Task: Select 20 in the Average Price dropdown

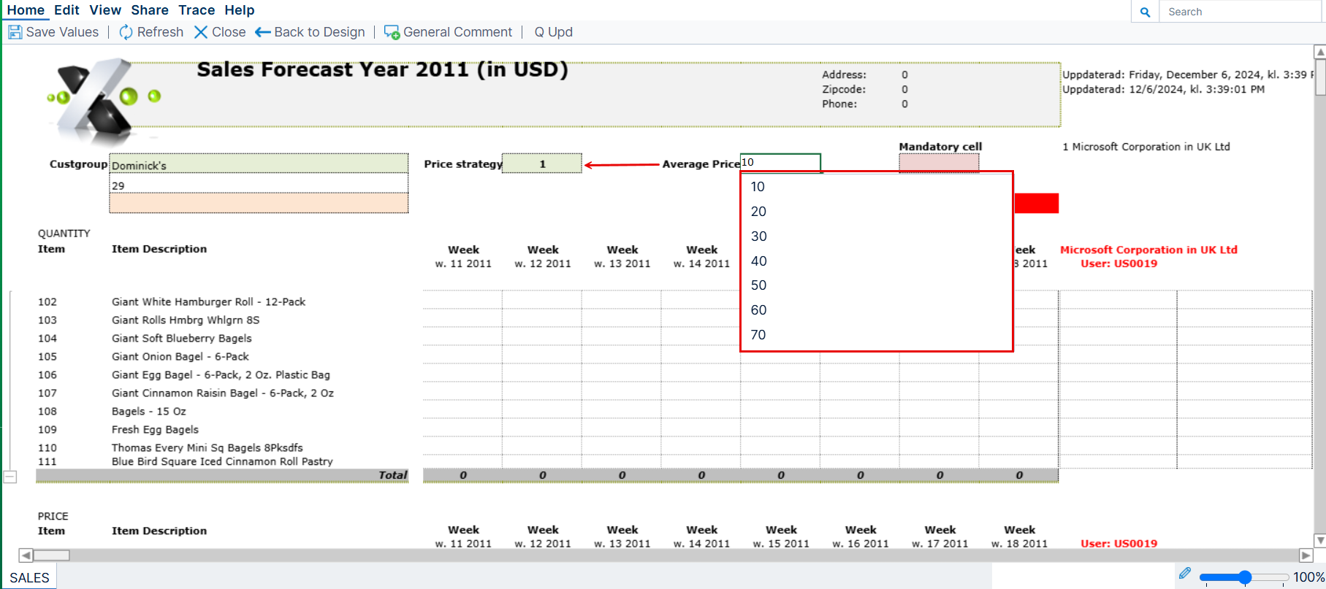Action: pyautogui.click(x=877, y=212)
